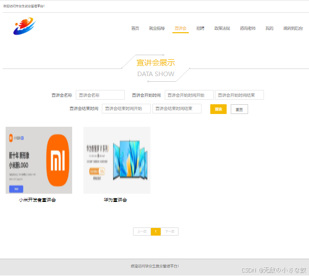Click the 小米开发者宣讲会 title
Image resolution: width=309 pixels, height=276 pixels.
pyautogui.click(x=37, y=200)
